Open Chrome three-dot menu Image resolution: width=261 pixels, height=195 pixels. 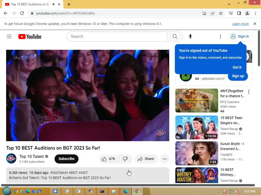(x=255, y=13)
